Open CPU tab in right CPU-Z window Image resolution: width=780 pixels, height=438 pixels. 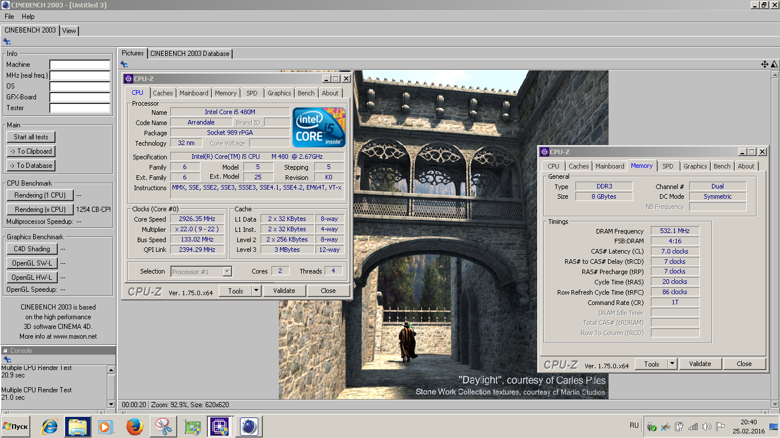(x=554, y=166)
